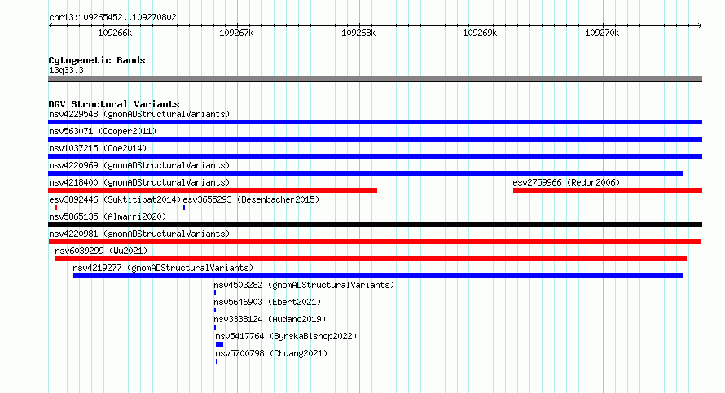Click the DGV Structural Variants track title
725x393 pixels.
pyautogui.click(x=114, y=104)
